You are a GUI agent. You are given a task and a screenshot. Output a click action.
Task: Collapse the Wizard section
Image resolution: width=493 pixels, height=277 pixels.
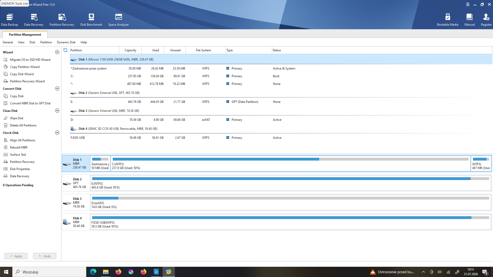coord(57,52)
